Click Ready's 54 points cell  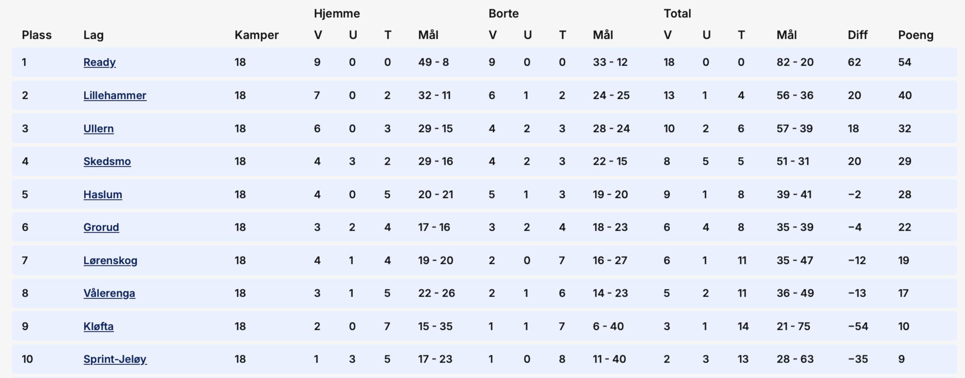[904, 63]
